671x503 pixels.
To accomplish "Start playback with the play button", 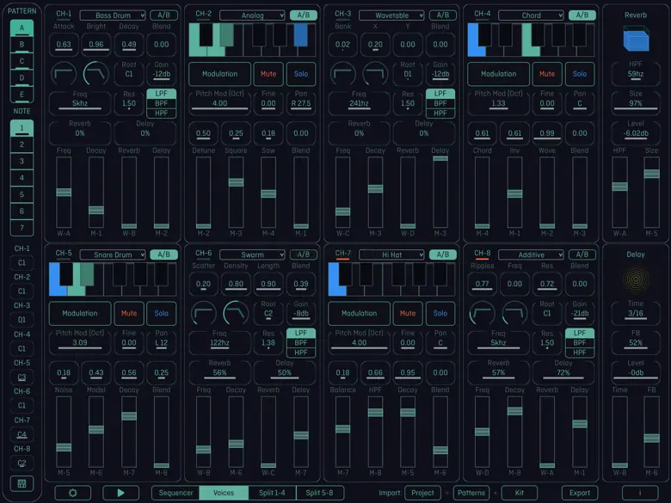I will [x=120, y=493].
